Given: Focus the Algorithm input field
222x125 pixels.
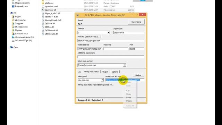Looking at the screenshot, I should 129,33.
